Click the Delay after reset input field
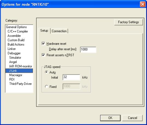 pos(88,49)
